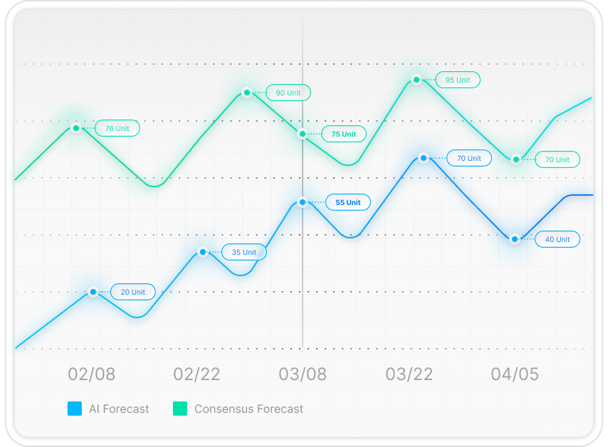This screenshot has width=608, height=447.
Task: Click the blue 70 Unit label
Action: (469, 158)
